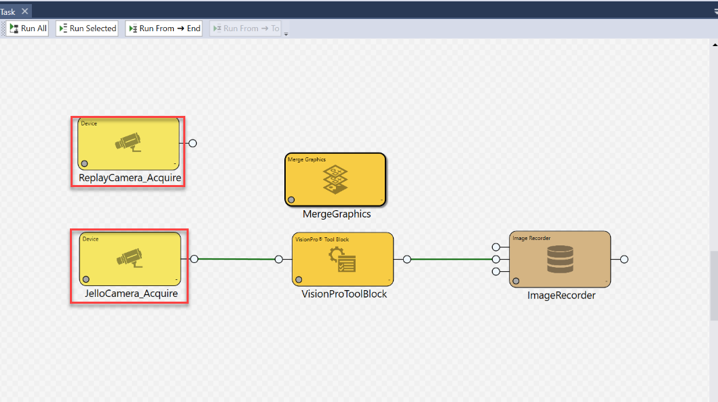
Task: Open the tab list chevron at top right
Action: coord(714,11)
